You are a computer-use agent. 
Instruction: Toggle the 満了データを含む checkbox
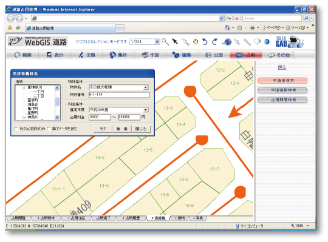49,129
